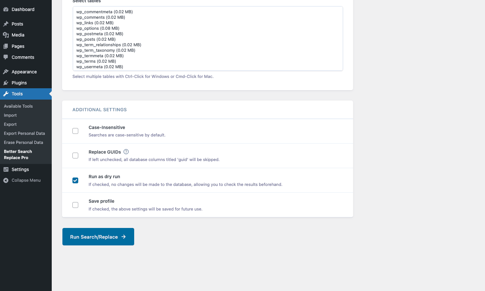485x291 pixels.
Task: Click the Collapse Menu arrow icon
Action: point(6,180)
